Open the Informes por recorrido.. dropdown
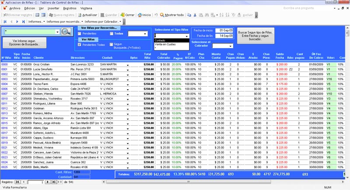This screenshot has height=190, width=350. (65, 21)
